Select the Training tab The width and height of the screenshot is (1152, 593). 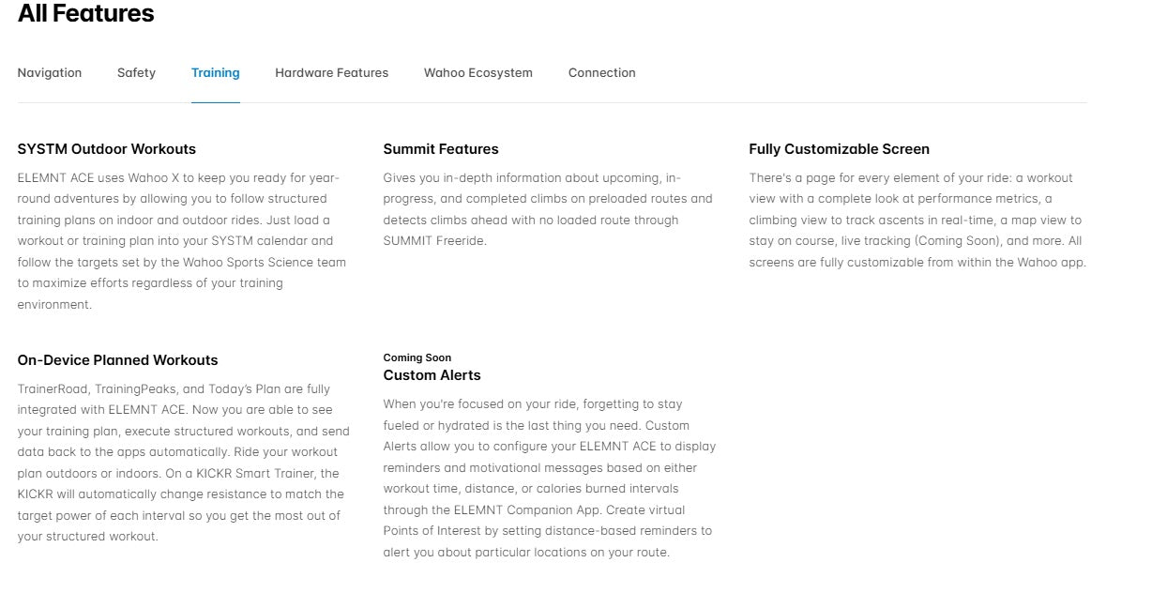(x=215, y=73)
